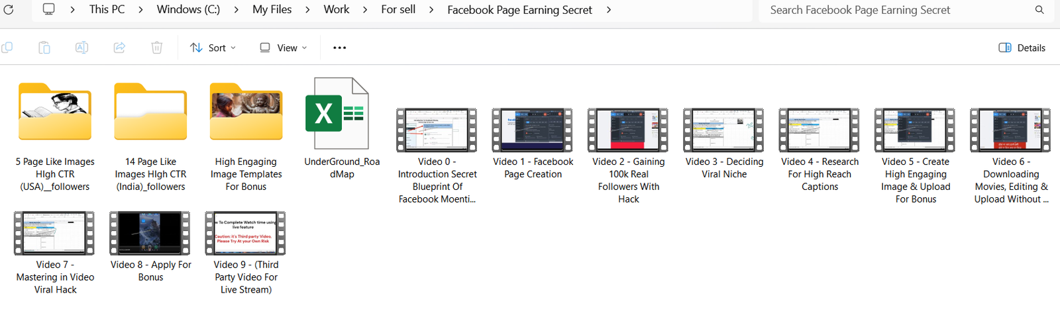Click 'Video 7 - Mastering in Video Viral Hack' name

click(55, 277)
